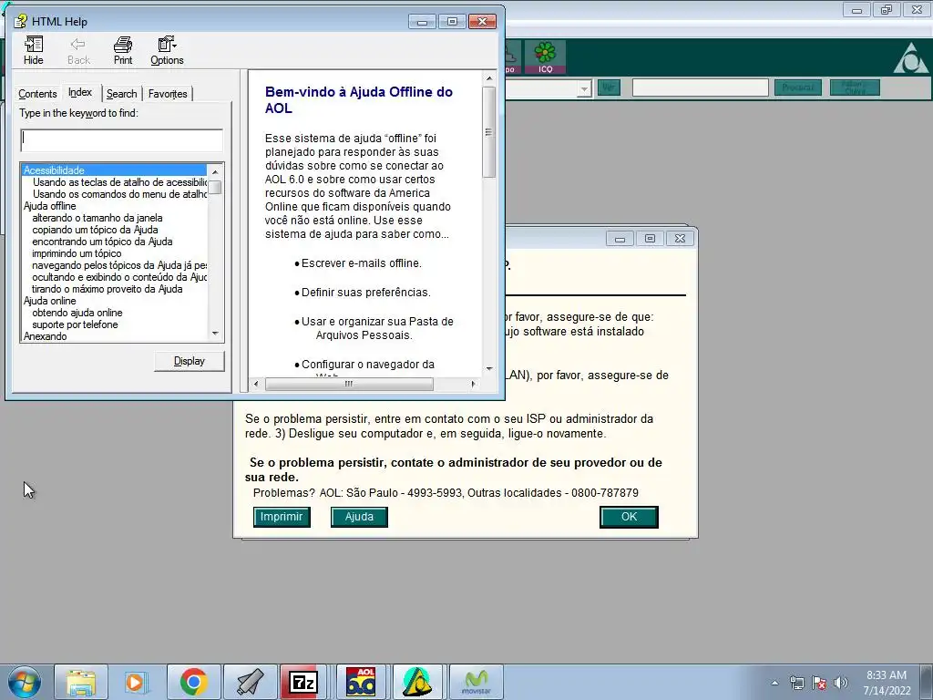The height and width of the screenshot is (700, 933).
Task: Open Action Center flag icon
Action: click(x=819, y=683)
